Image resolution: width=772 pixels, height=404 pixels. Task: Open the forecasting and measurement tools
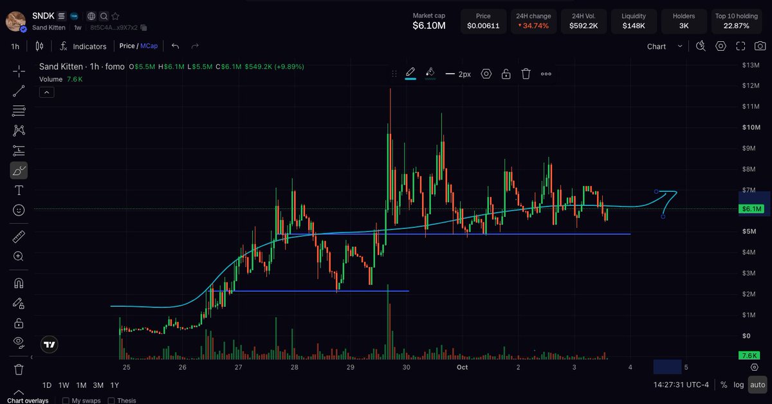click(19, 151)
